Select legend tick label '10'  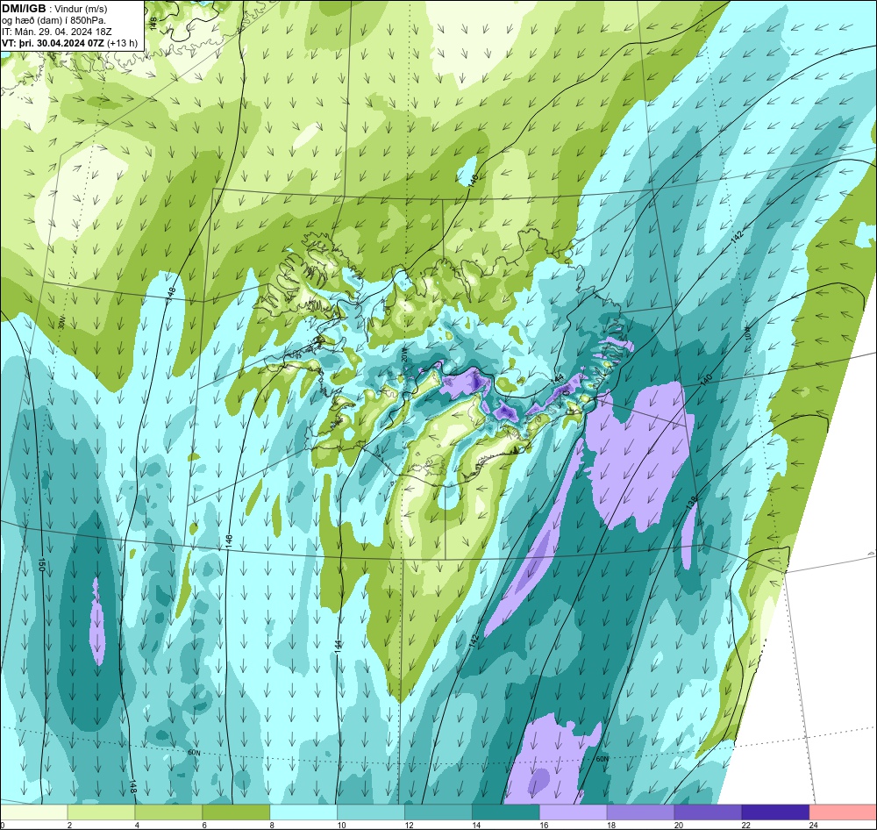(341, 825)
